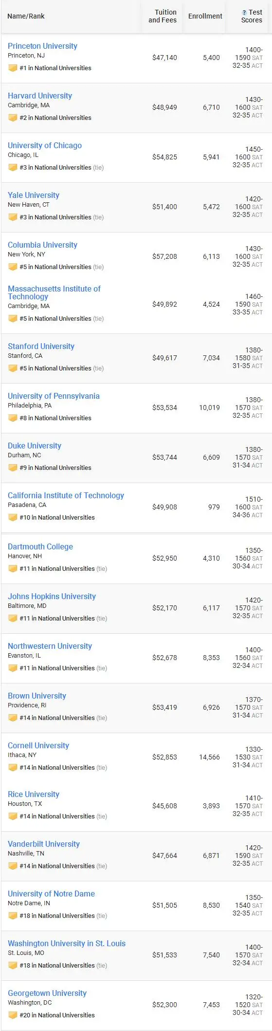Click the ranking badge icon for Stanford University

pos(13,369)
